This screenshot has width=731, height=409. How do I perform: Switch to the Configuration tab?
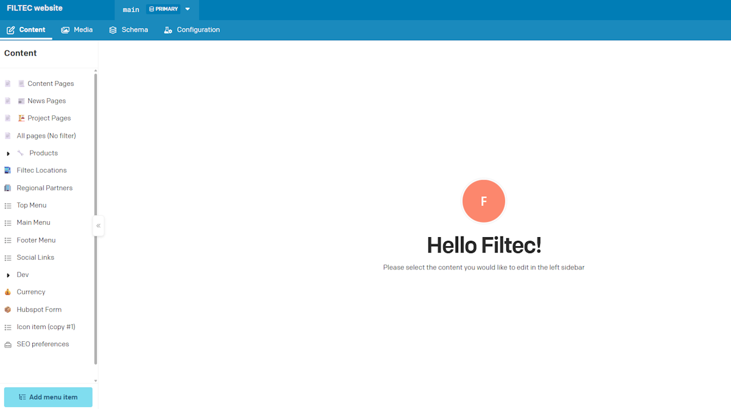(x=192, y=30)
